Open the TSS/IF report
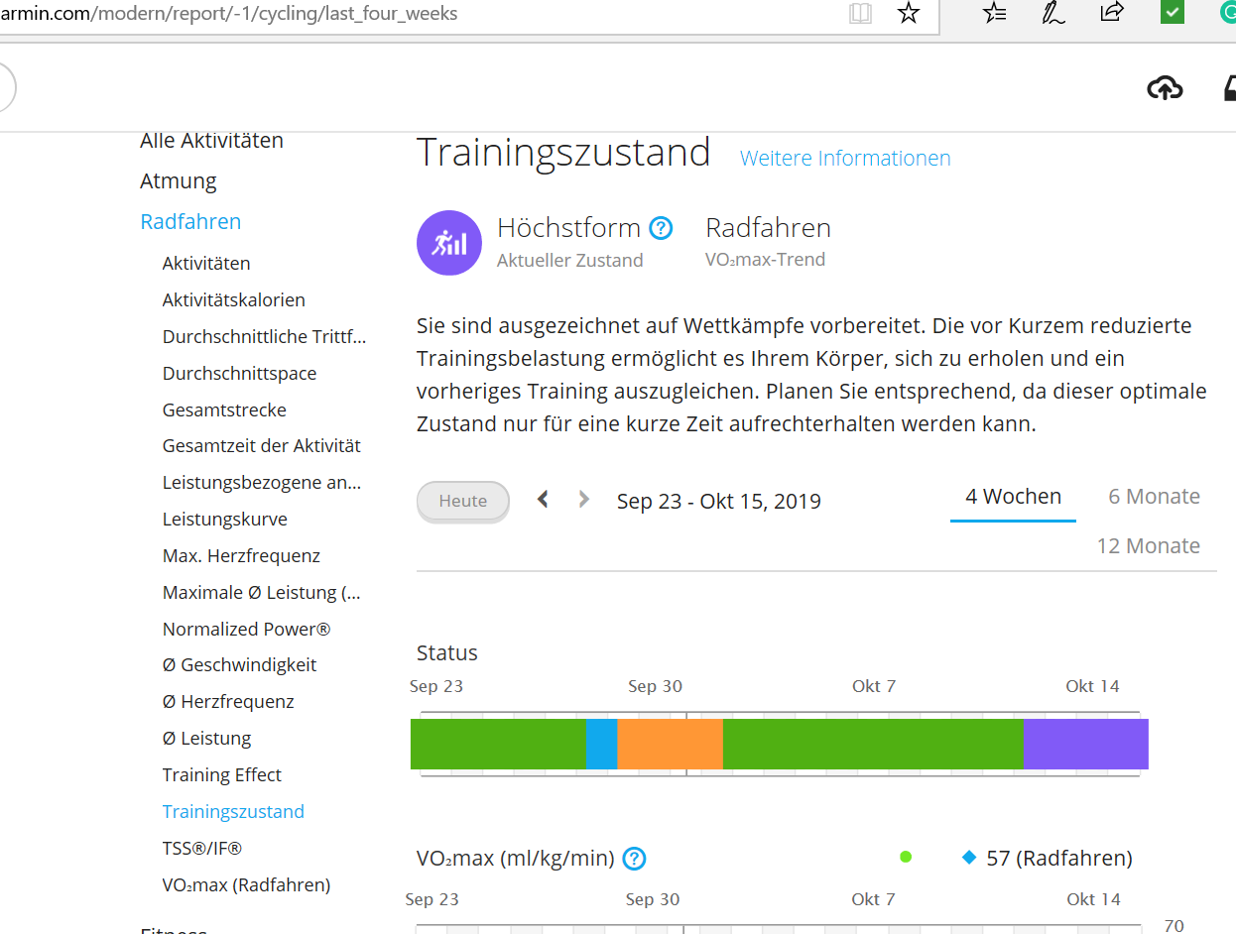The image size is (1236, 934). click(x=202, y=849)
